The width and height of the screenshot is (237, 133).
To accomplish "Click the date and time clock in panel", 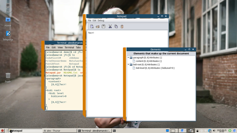I will (x=222, y=131).
